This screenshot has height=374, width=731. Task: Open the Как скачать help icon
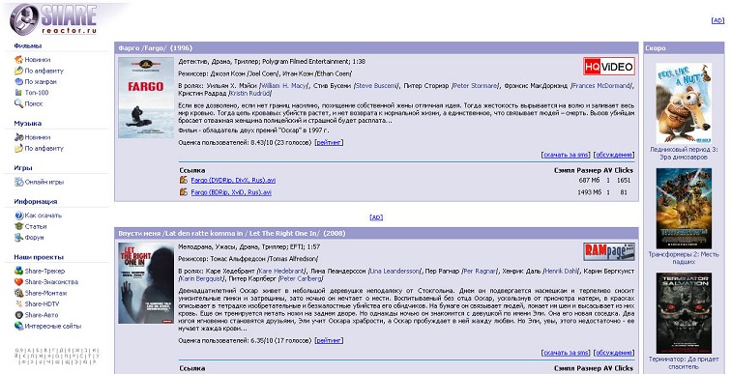pos(18,216)
